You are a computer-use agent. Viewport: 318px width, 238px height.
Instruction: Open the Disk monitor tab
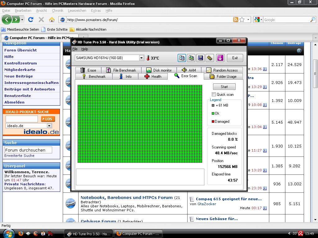[159, 70]
